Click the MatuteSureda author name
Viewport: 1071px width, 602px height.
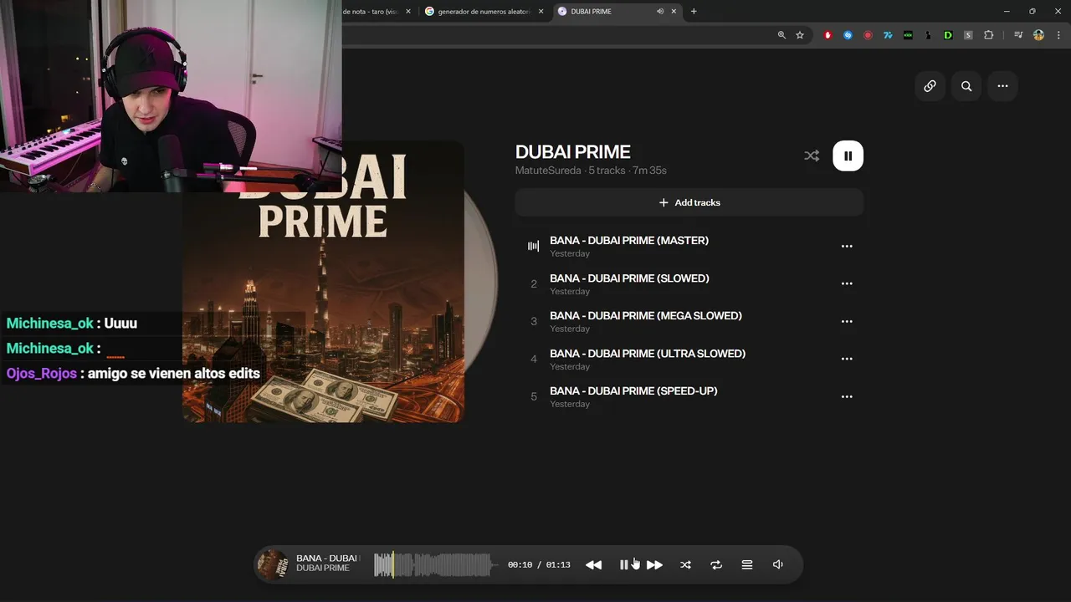(x=548, y=171)
